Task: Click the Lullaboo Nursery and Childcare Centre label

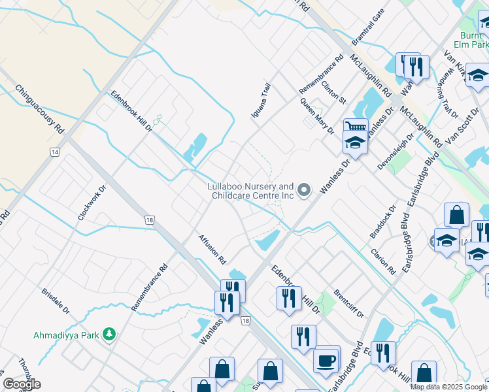Action: click(250, 191)
